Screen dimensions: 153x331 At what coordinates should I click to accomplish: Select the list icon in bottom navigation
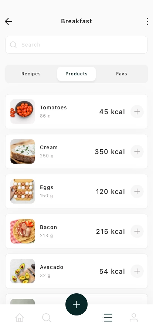107,317
